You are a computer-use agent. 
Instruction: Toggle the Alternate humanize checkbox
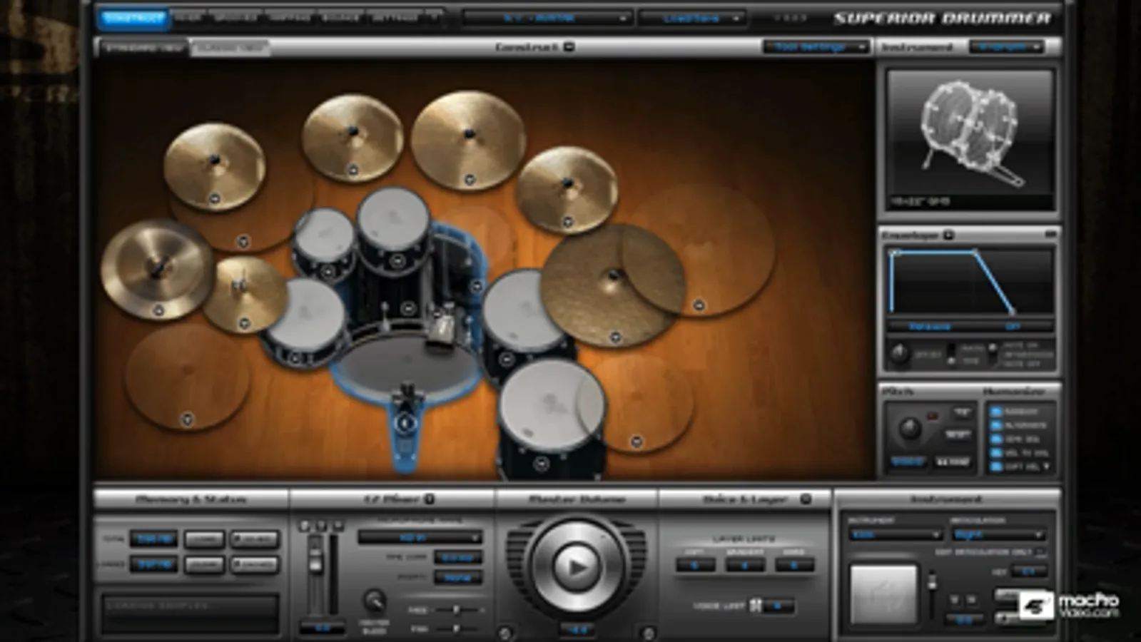[x=996, y=425]
